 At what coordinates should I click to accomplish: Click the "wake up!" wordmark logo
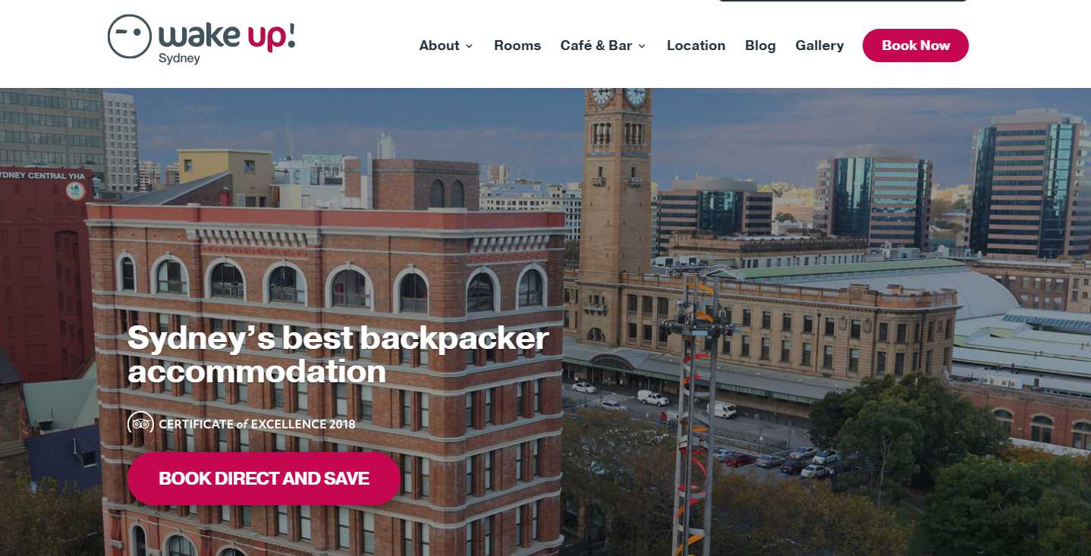click(x=226, y=36)
